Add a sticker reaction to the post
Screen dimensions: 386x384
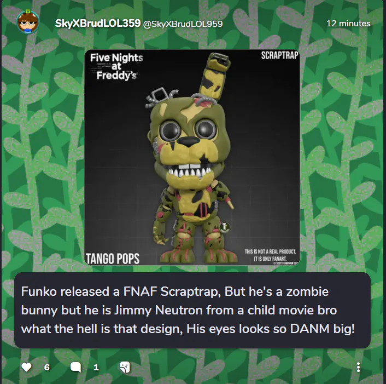[x=125, y=367]
